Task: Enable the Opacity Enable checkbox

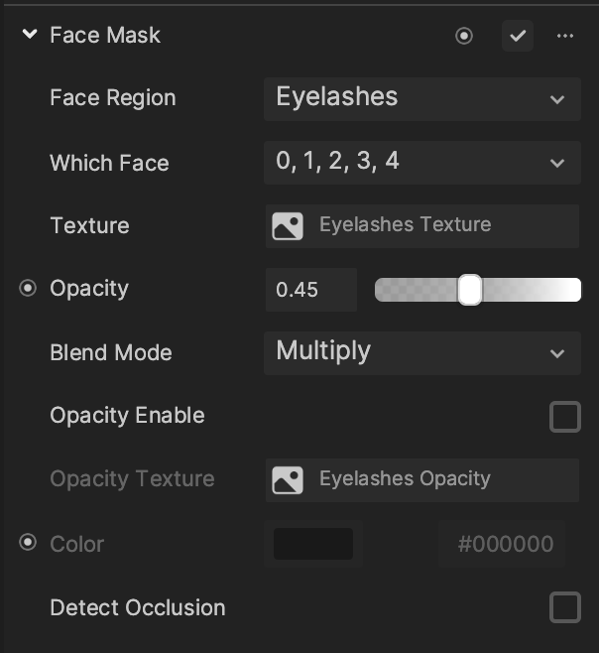Action: [565, 417]
